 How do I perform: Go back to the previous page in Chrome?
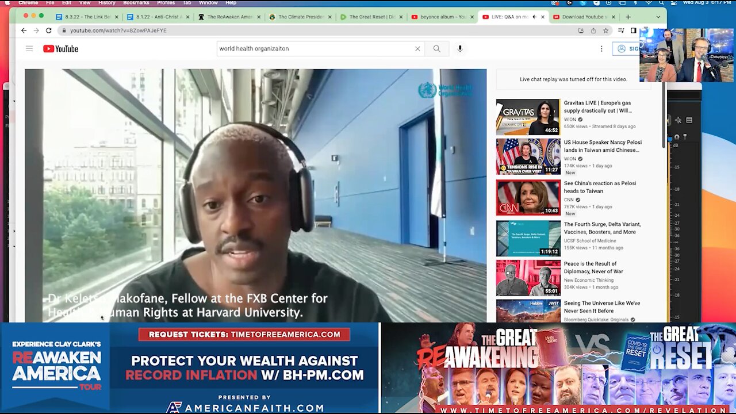(x=24, y=30)
